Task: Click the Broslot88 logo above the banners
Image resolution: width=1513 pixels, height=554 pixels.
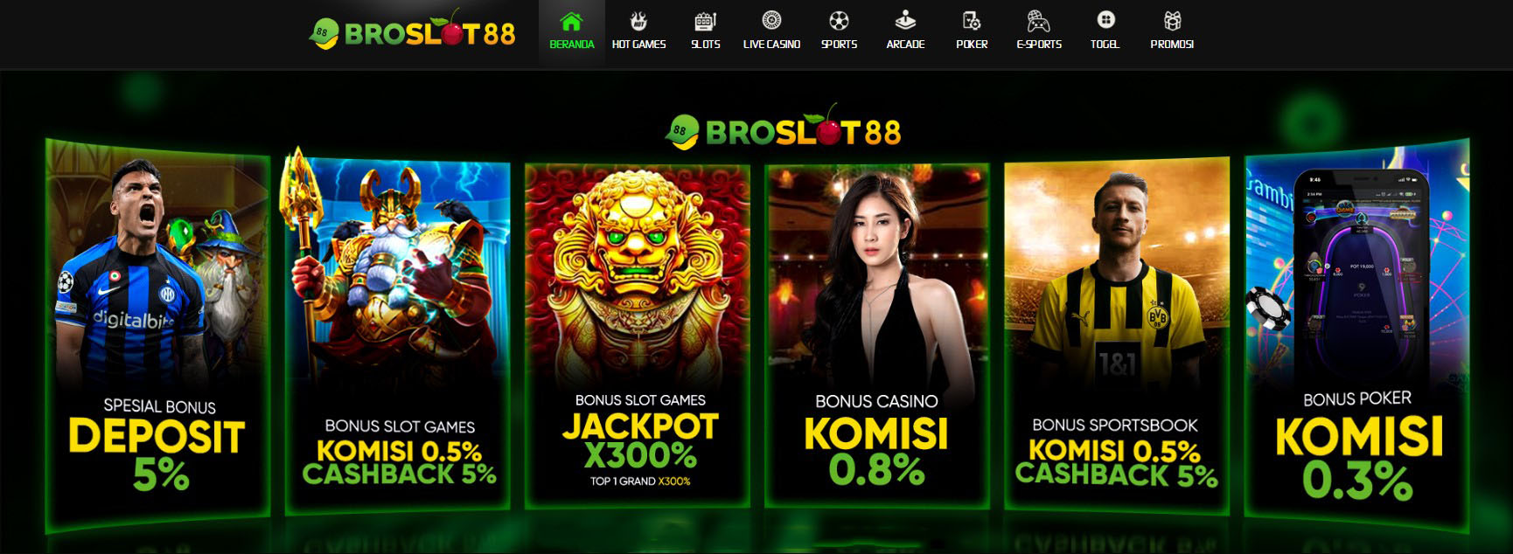Action: pos(783,128)
